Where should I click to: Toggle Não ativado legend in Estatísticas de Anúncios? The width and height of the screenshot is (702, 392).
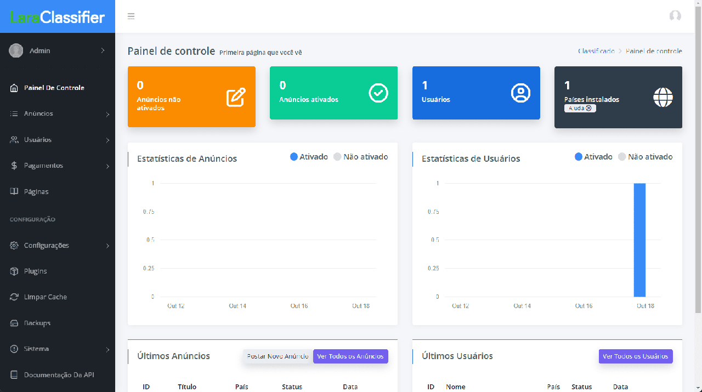point(361,157)
